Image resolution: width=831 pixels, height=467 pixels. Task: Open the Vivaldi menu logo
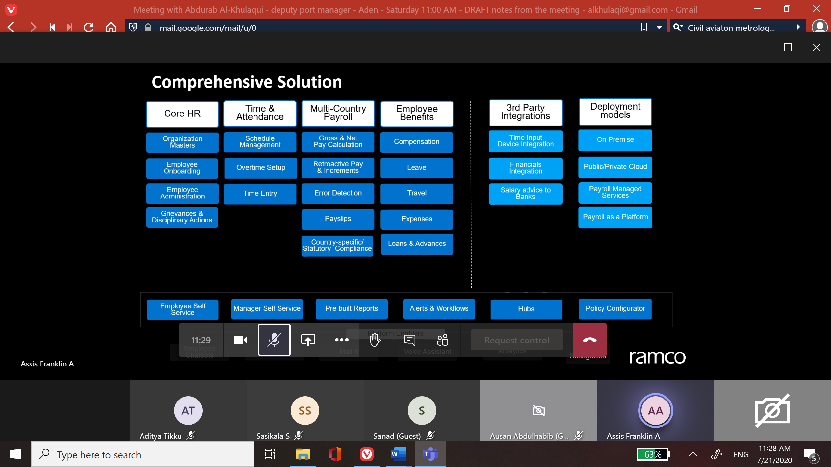tap(11, 9)
